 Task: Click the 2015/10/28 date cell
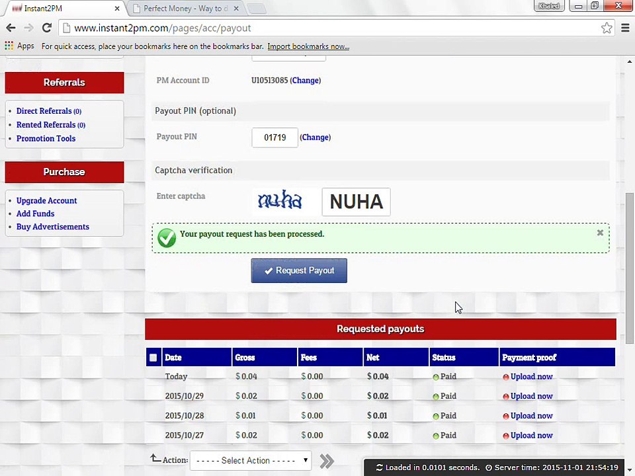(x=185, y=416)
